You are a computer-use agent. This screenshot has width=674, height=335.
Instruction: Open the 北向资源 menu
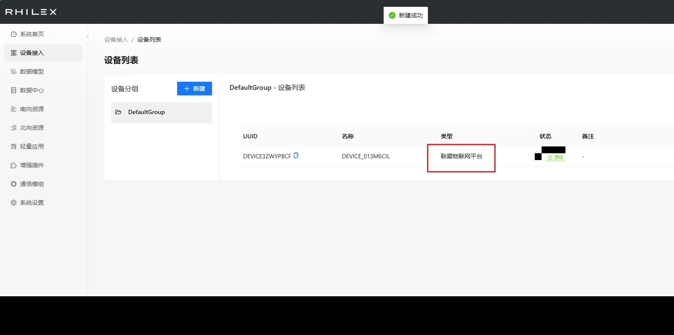pos(32,128)
